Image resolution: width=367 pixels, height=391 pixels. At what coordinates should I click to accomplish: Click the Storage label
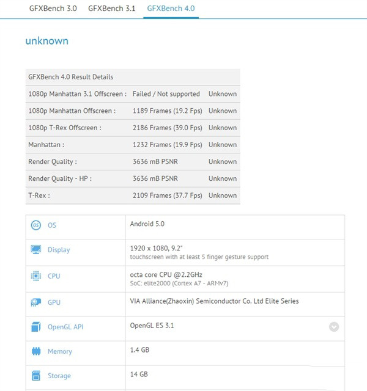(x=59, y=376)
